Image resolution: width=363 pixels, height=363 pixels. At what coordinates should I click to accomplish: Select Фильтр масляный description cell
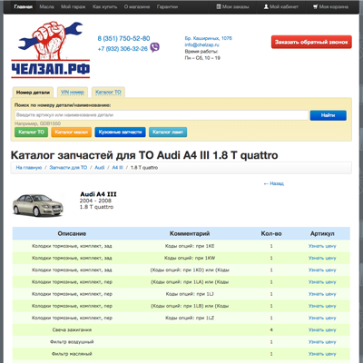click(72, 354)
